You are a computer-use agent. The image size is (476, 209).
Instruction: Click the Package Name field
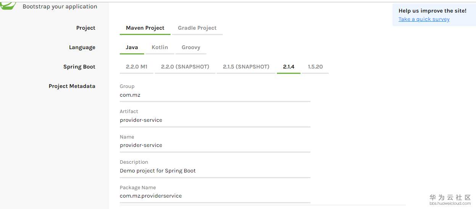215,196
